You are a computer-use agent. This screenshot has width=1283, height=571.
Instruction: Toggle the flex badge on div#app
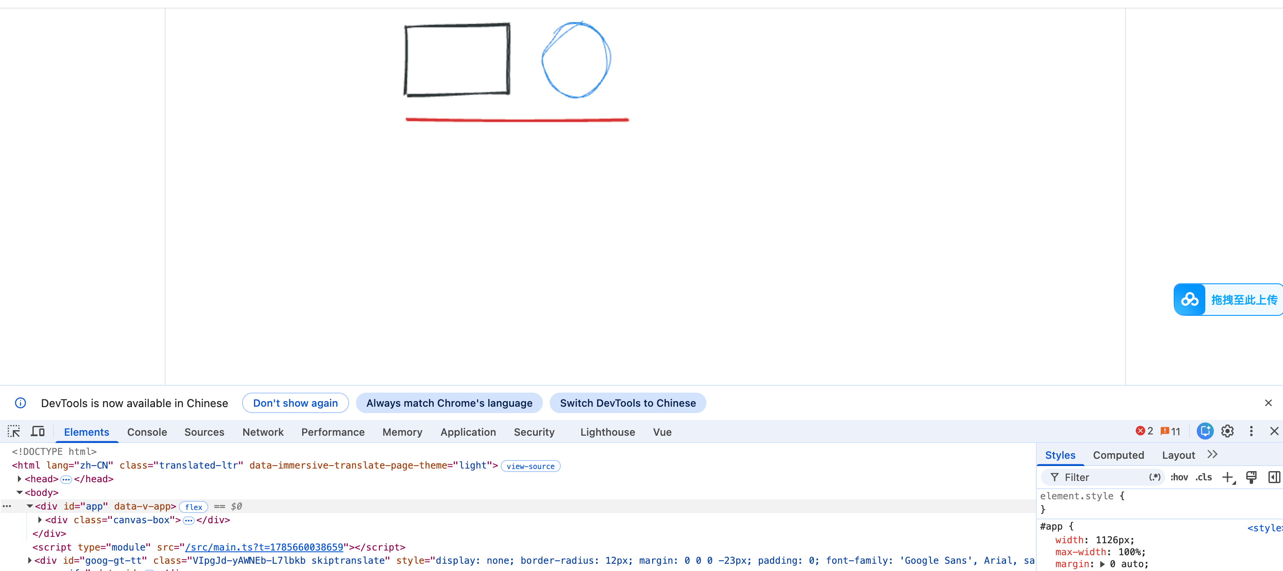point(193,507)
